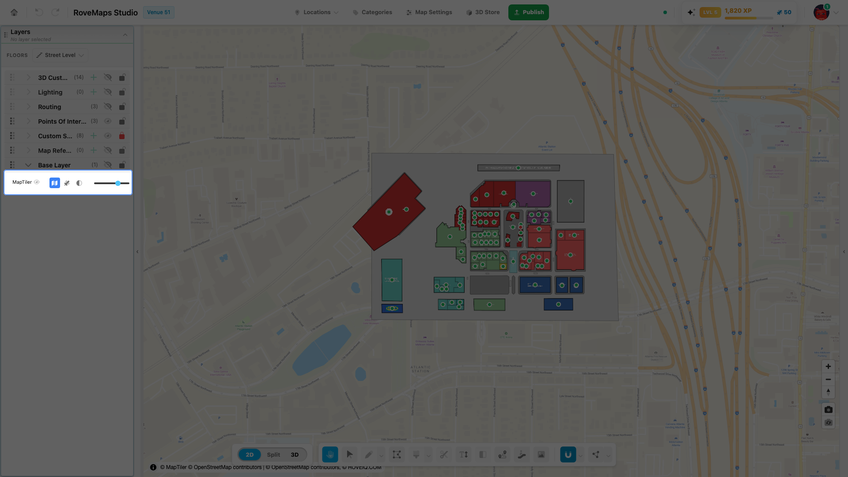Add item to 3D Cust... layer
Image resolution: width=848 pixels, height=477 pixels.
tap(94, 78)
